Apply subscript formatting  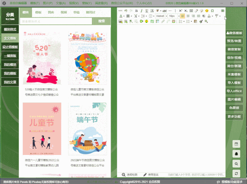186,11
